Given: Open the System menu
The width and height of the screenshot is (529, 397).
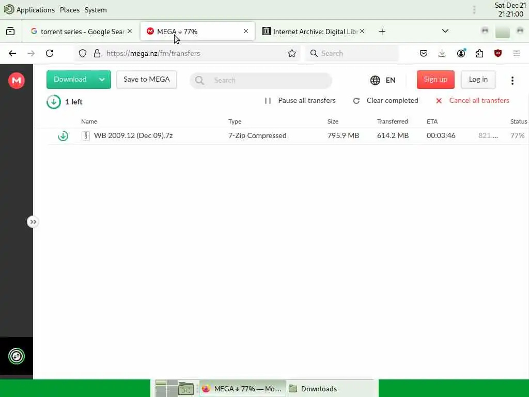Looking at the screenshot, I should click(96, 10).
